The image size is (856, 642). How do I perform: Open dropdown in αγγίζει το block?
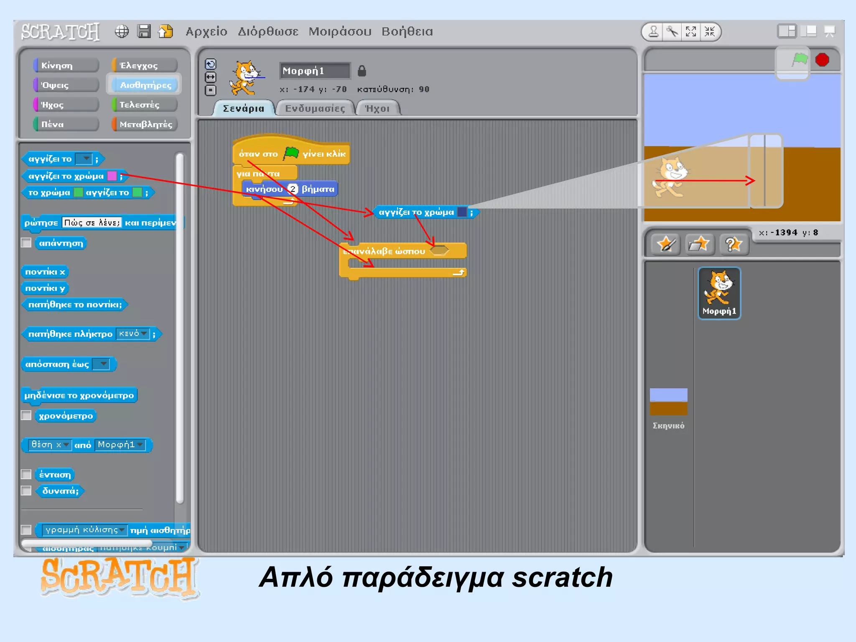(84, 159)
